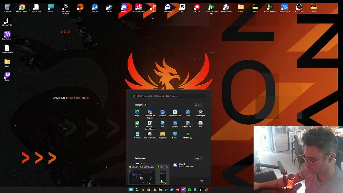Select Twitch desktop shortcut
The image size is (343, 193).
tap(7, 77)
